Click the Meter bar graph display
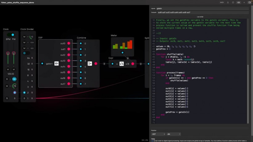253x142 pixels. (122, 45)
